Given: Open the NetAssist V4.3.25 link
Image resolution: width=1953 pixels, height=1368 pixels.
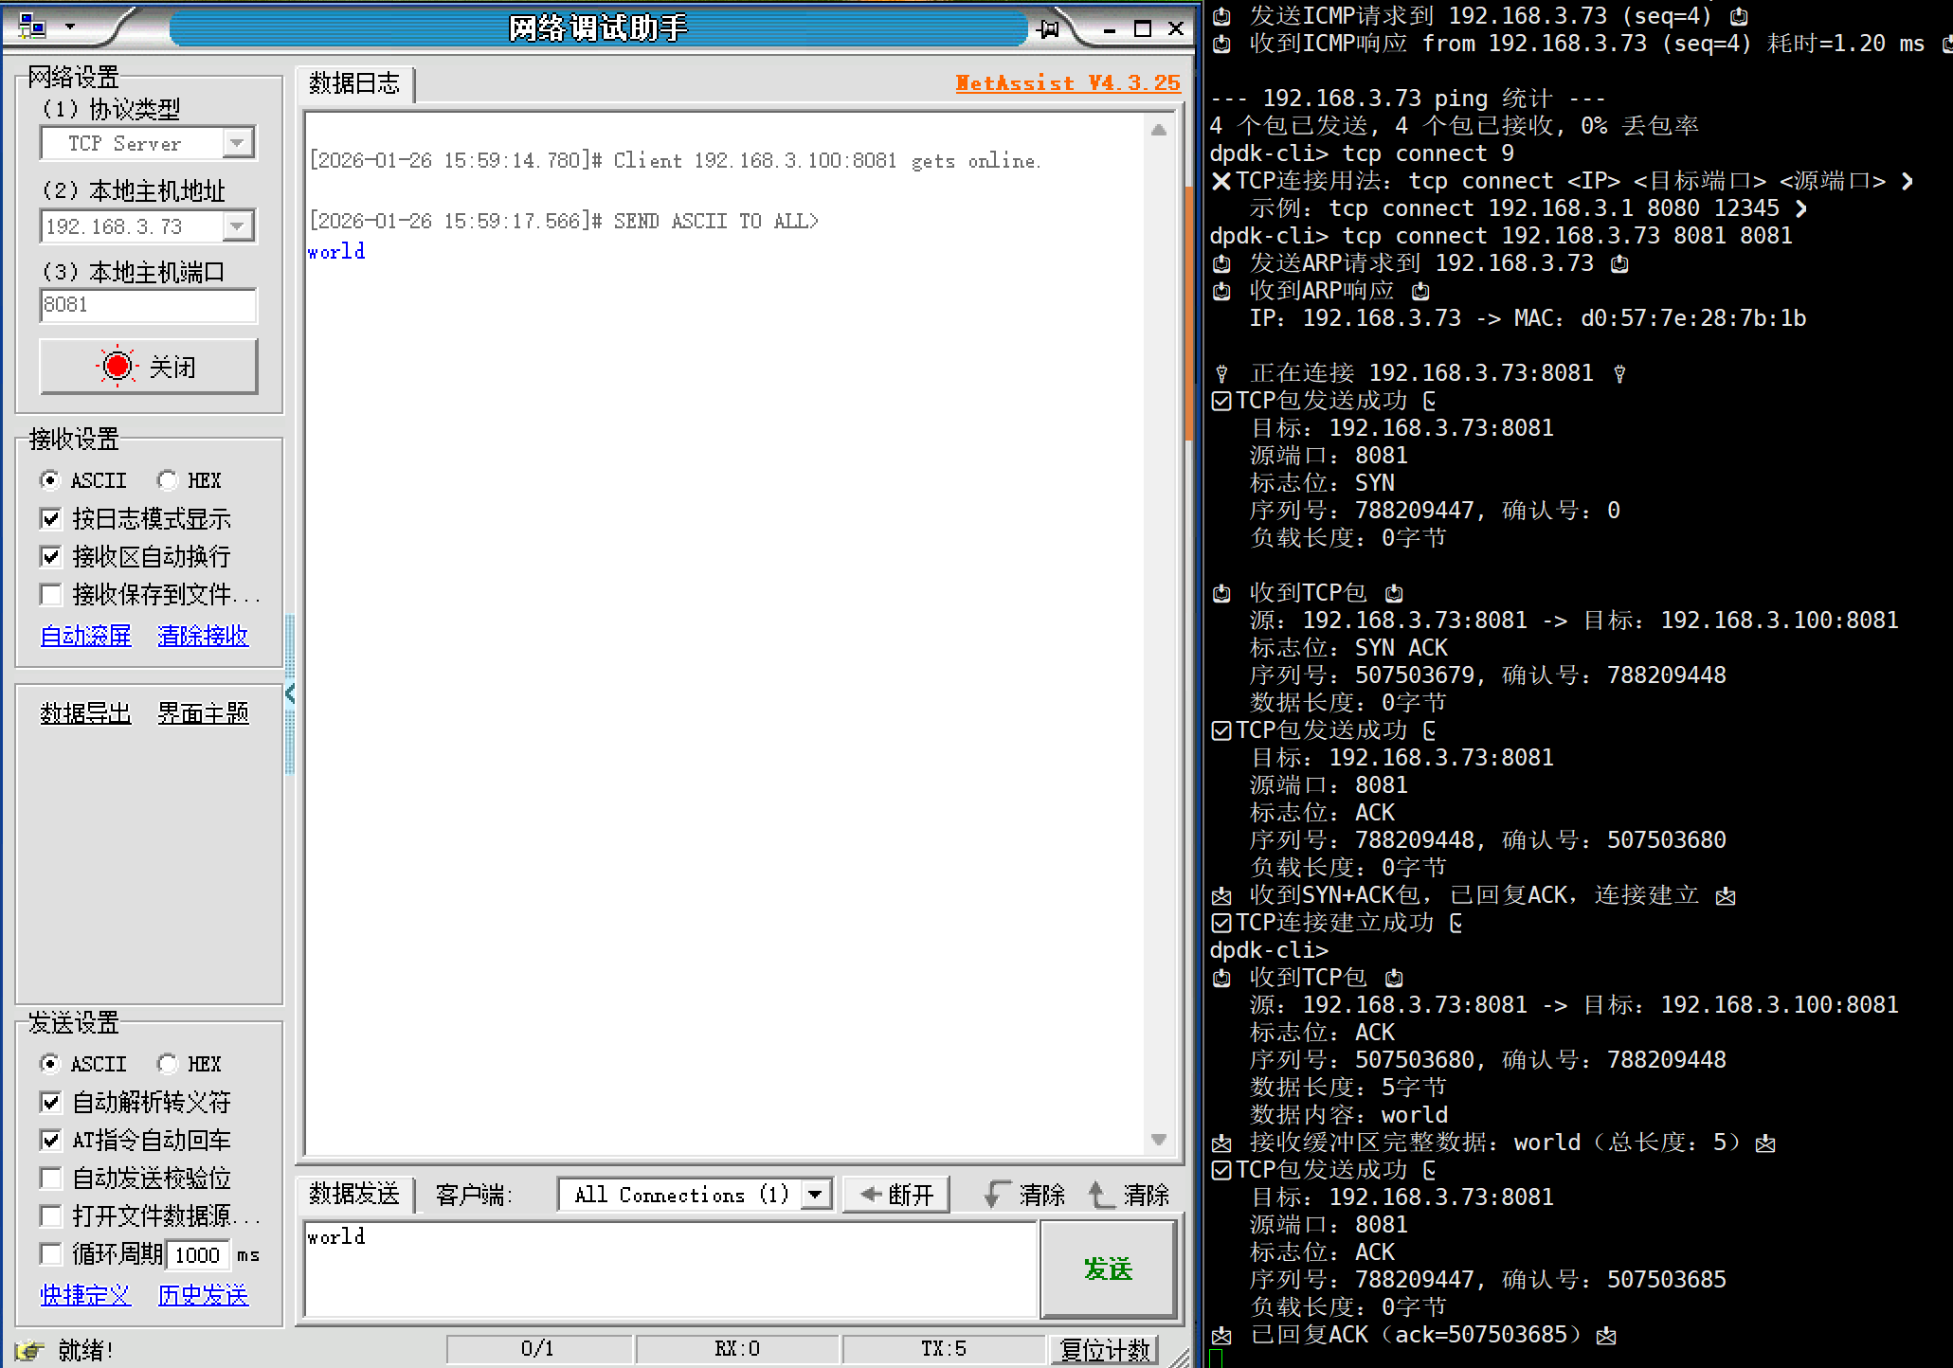Looking at the screenshot, I should [x=1067, y=83].
